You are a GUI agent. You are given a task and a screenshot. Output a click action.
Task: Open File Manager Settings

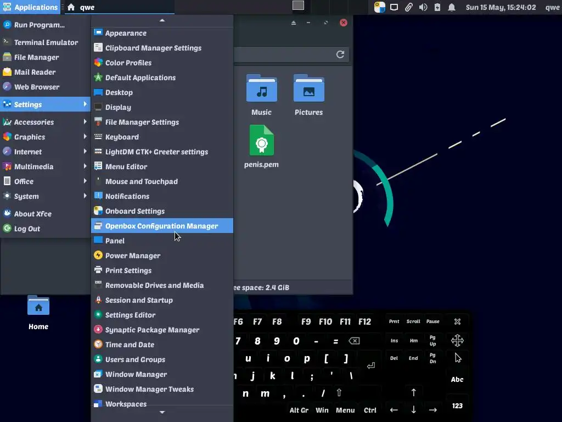tap(162, 122)
